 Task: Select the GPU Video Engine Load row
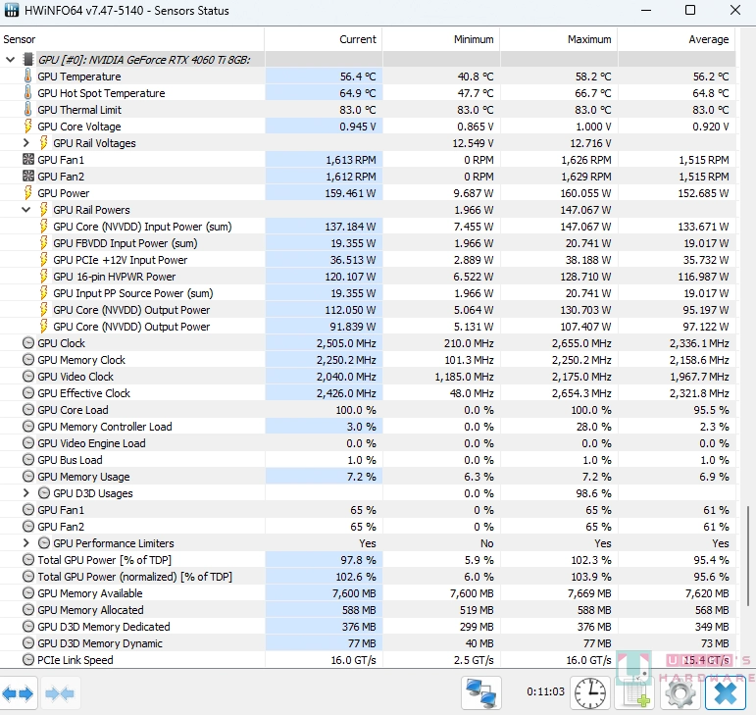[369, 443]
